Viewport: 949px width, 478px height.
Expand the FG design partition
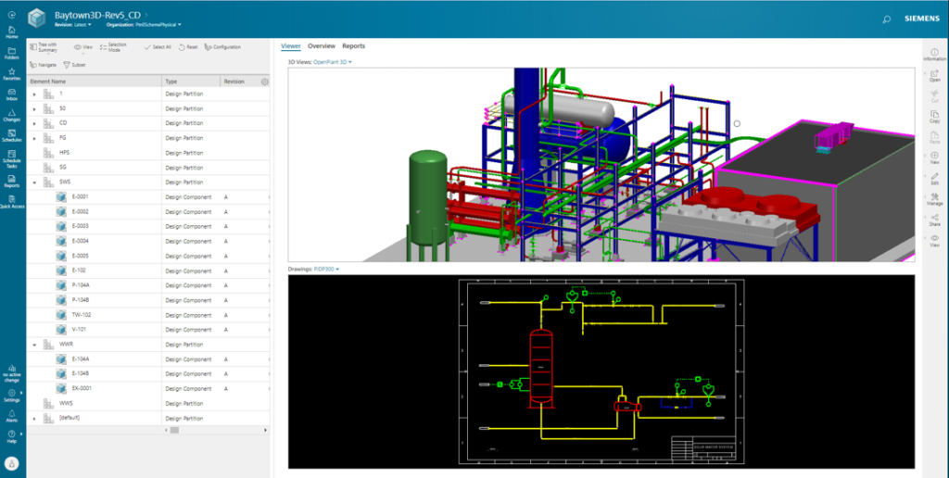click(34, 139)
